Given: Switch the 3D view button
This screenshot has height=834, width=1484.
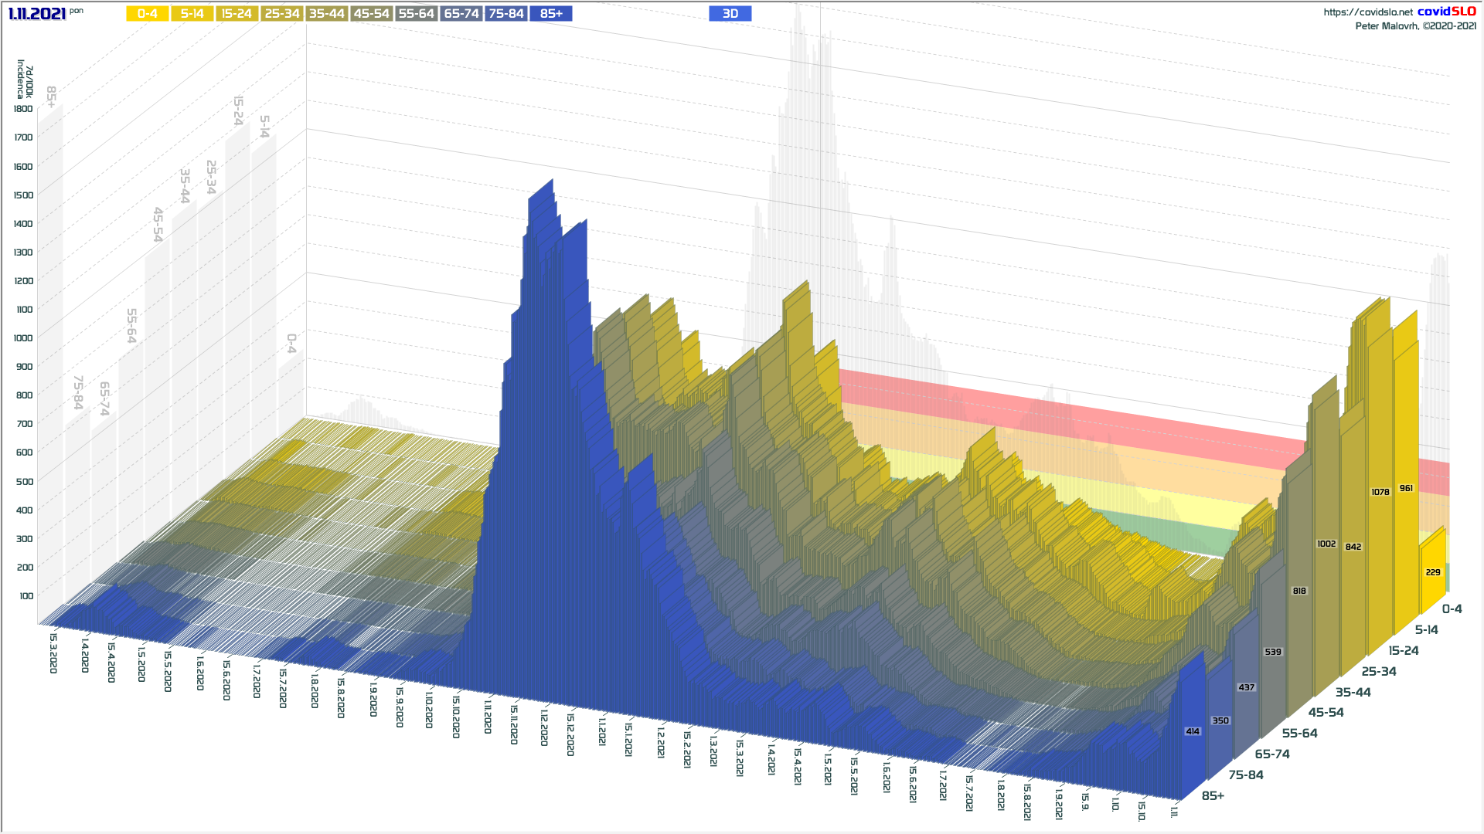Looking at the screenshot, I should click(730, 13).
